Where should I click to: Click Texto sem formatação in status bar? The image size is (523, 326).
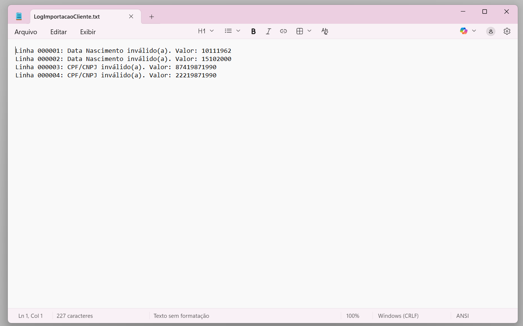click(x=181, y=316)
